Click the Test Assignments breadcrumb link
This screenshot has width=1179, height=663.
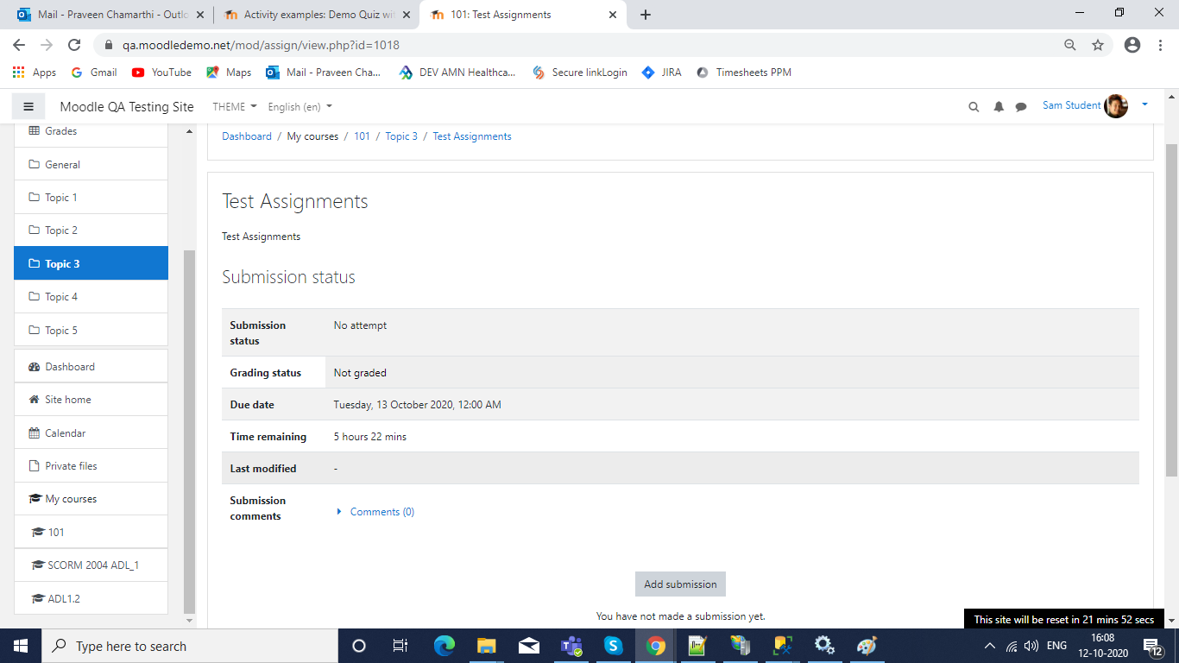(x=472, y=136)
